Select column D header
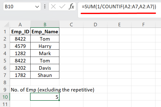 coord(95,25)
